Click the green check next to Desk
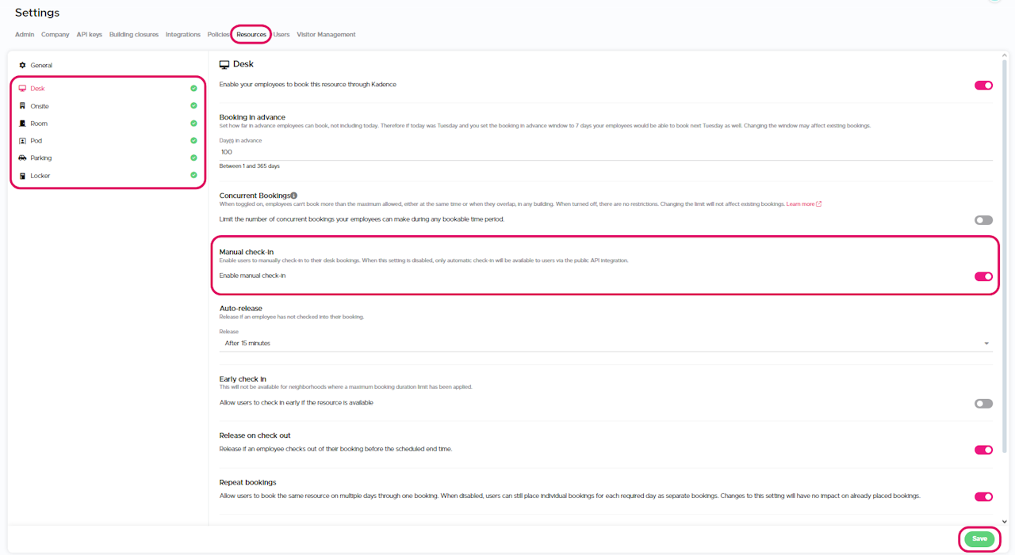The width and height of the screenshot is (1015, 555). (193, 89)
